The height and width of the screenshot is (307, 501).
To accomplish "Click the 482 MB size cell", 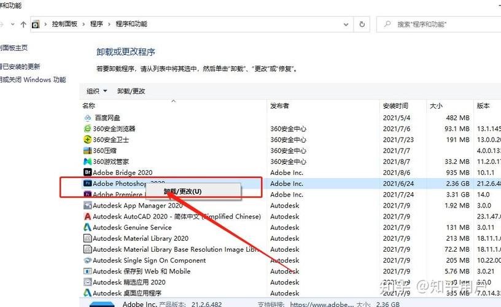I will coord(457,118).
